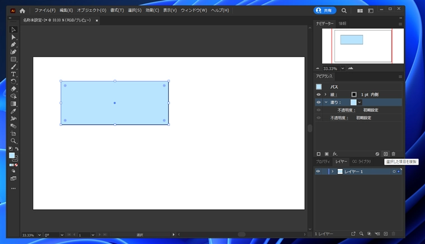Activate the Type tool
Viewport: 425px width, 244px height.
pos(13,74)
